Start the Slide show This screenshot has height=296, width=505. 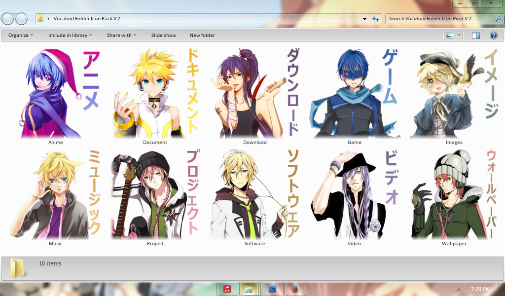[x=164, y=36]
